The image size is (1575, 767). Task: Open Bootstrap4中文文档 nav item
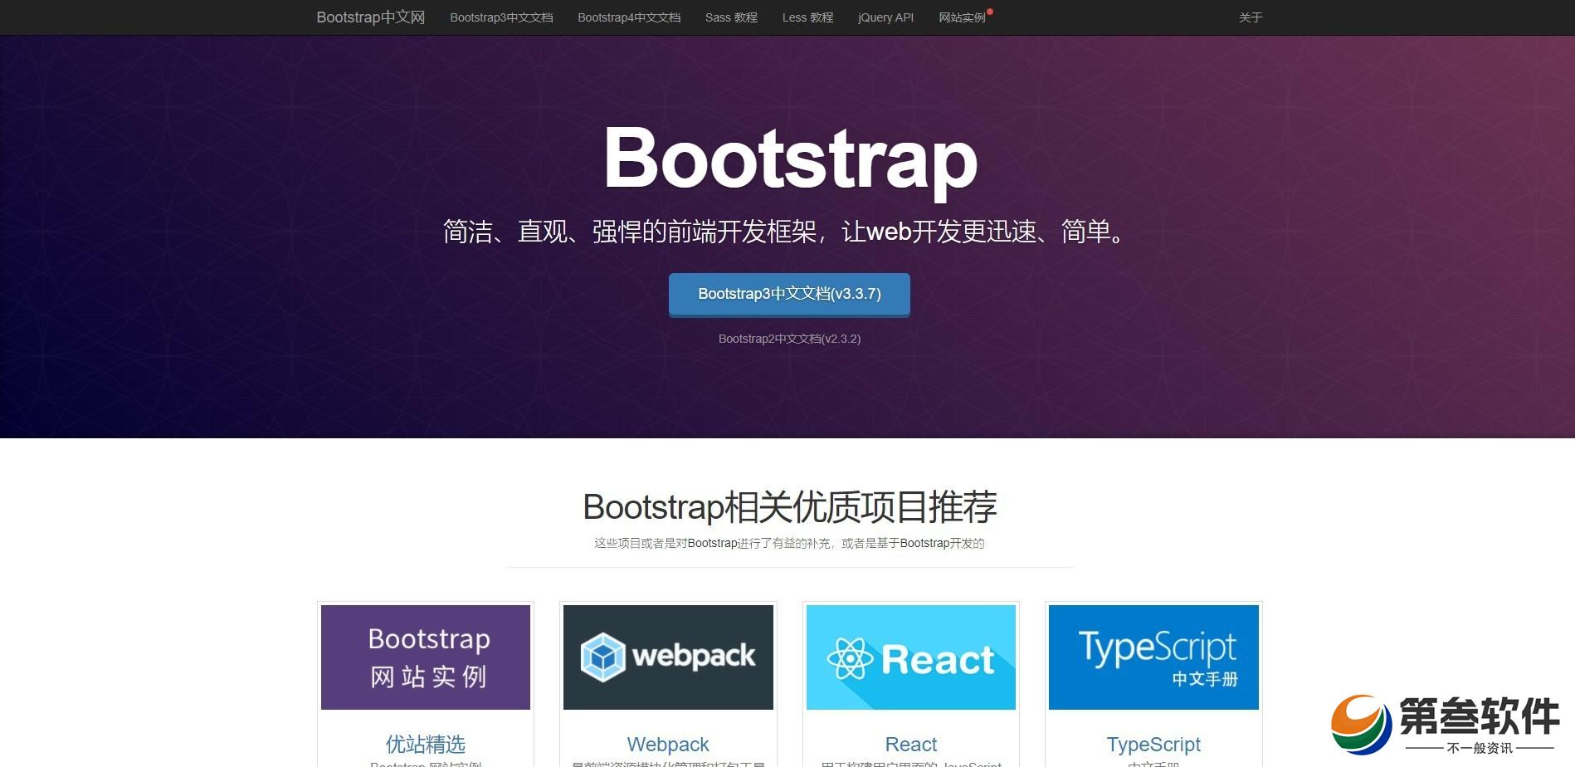[x=629, y=17]
